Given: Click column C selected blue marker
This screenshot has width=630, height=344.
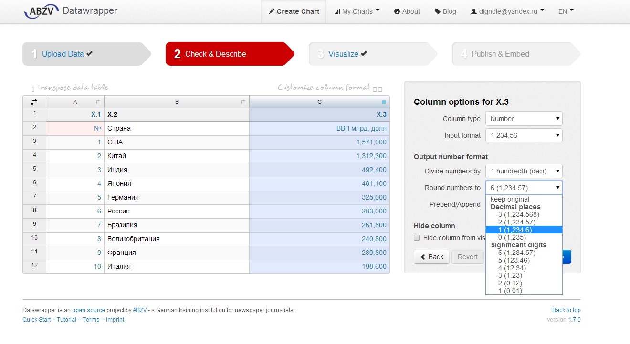Looking at the screenshot, I should [384, 102].
